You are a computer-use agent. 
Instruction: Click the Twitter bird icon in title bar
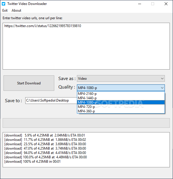[x=3, y=4]
